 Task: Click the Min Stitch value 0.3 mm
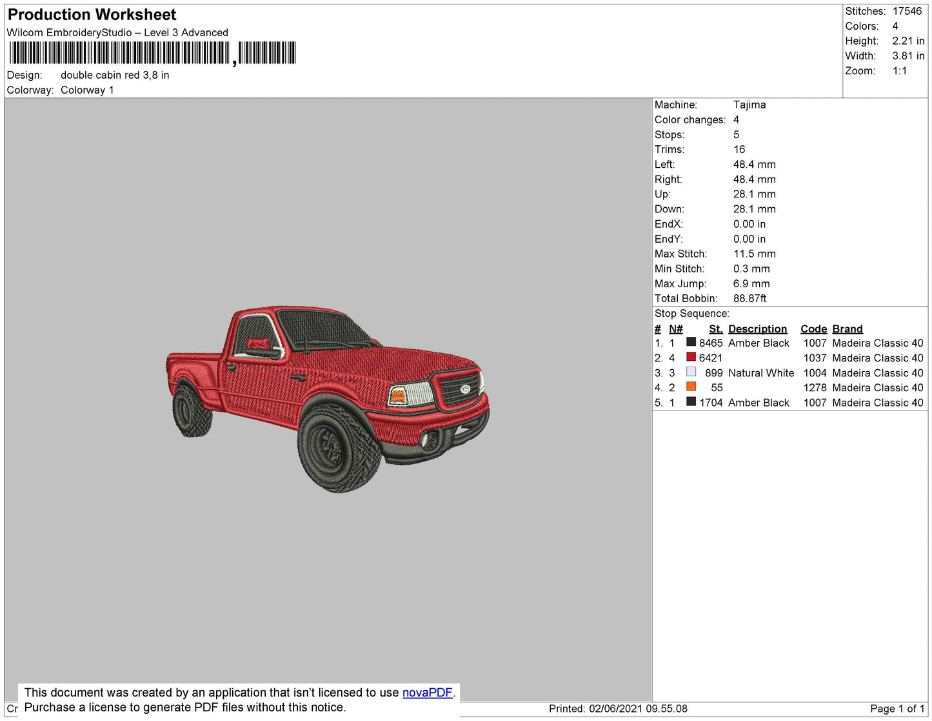pyautogui.click(x=751, y=269)
